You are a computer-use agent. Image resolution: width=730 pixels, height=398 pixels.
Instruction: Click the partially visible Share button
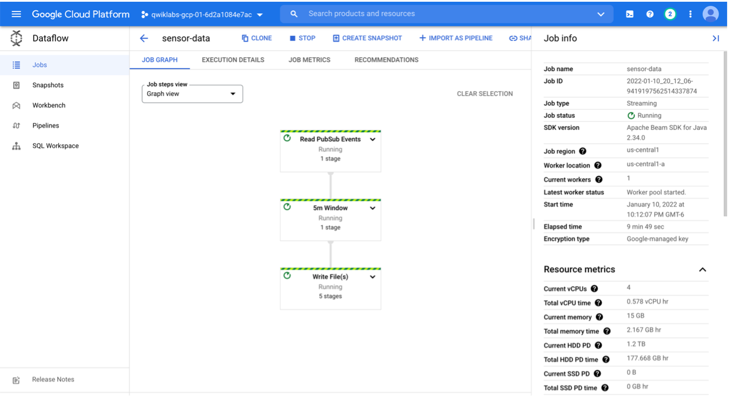pyautogui.click(x=519, y=38)
